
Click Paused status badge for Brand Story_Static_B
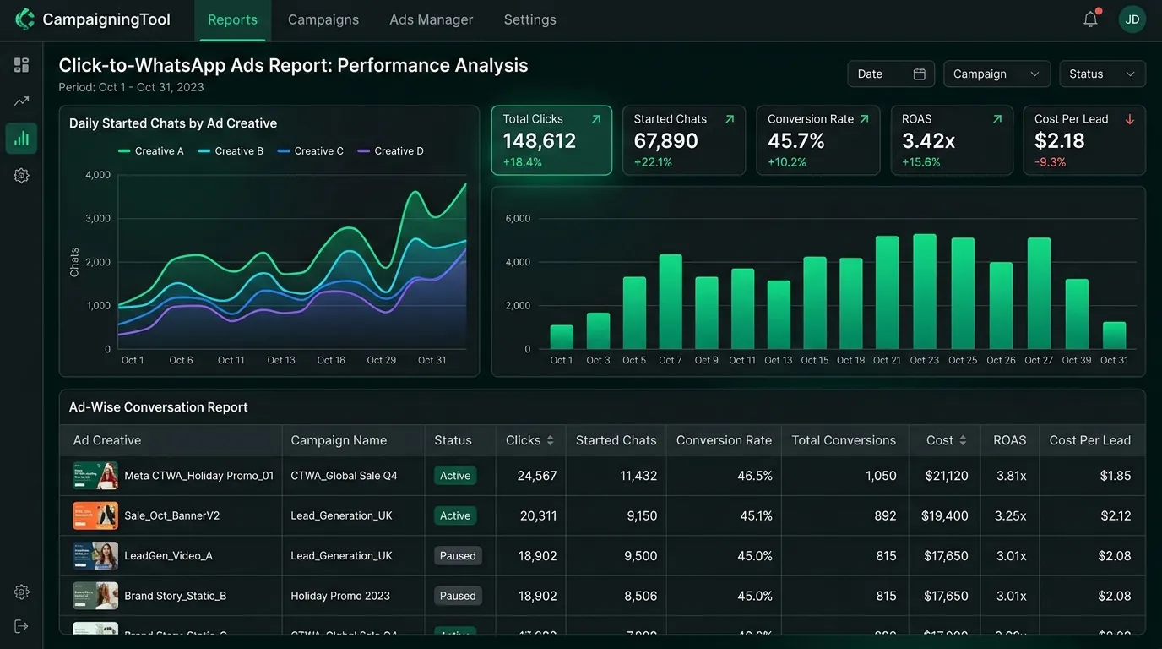(458, 596)
